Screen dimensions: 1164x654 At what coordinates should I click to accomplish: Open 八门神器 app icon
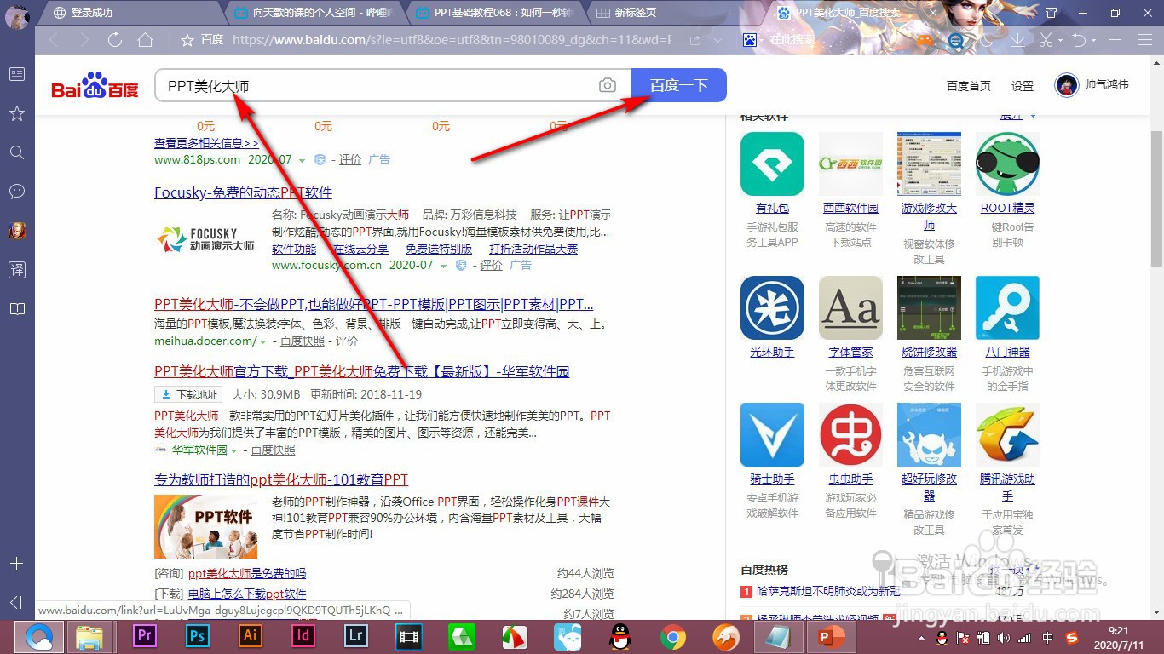(x=1007, y=307)
